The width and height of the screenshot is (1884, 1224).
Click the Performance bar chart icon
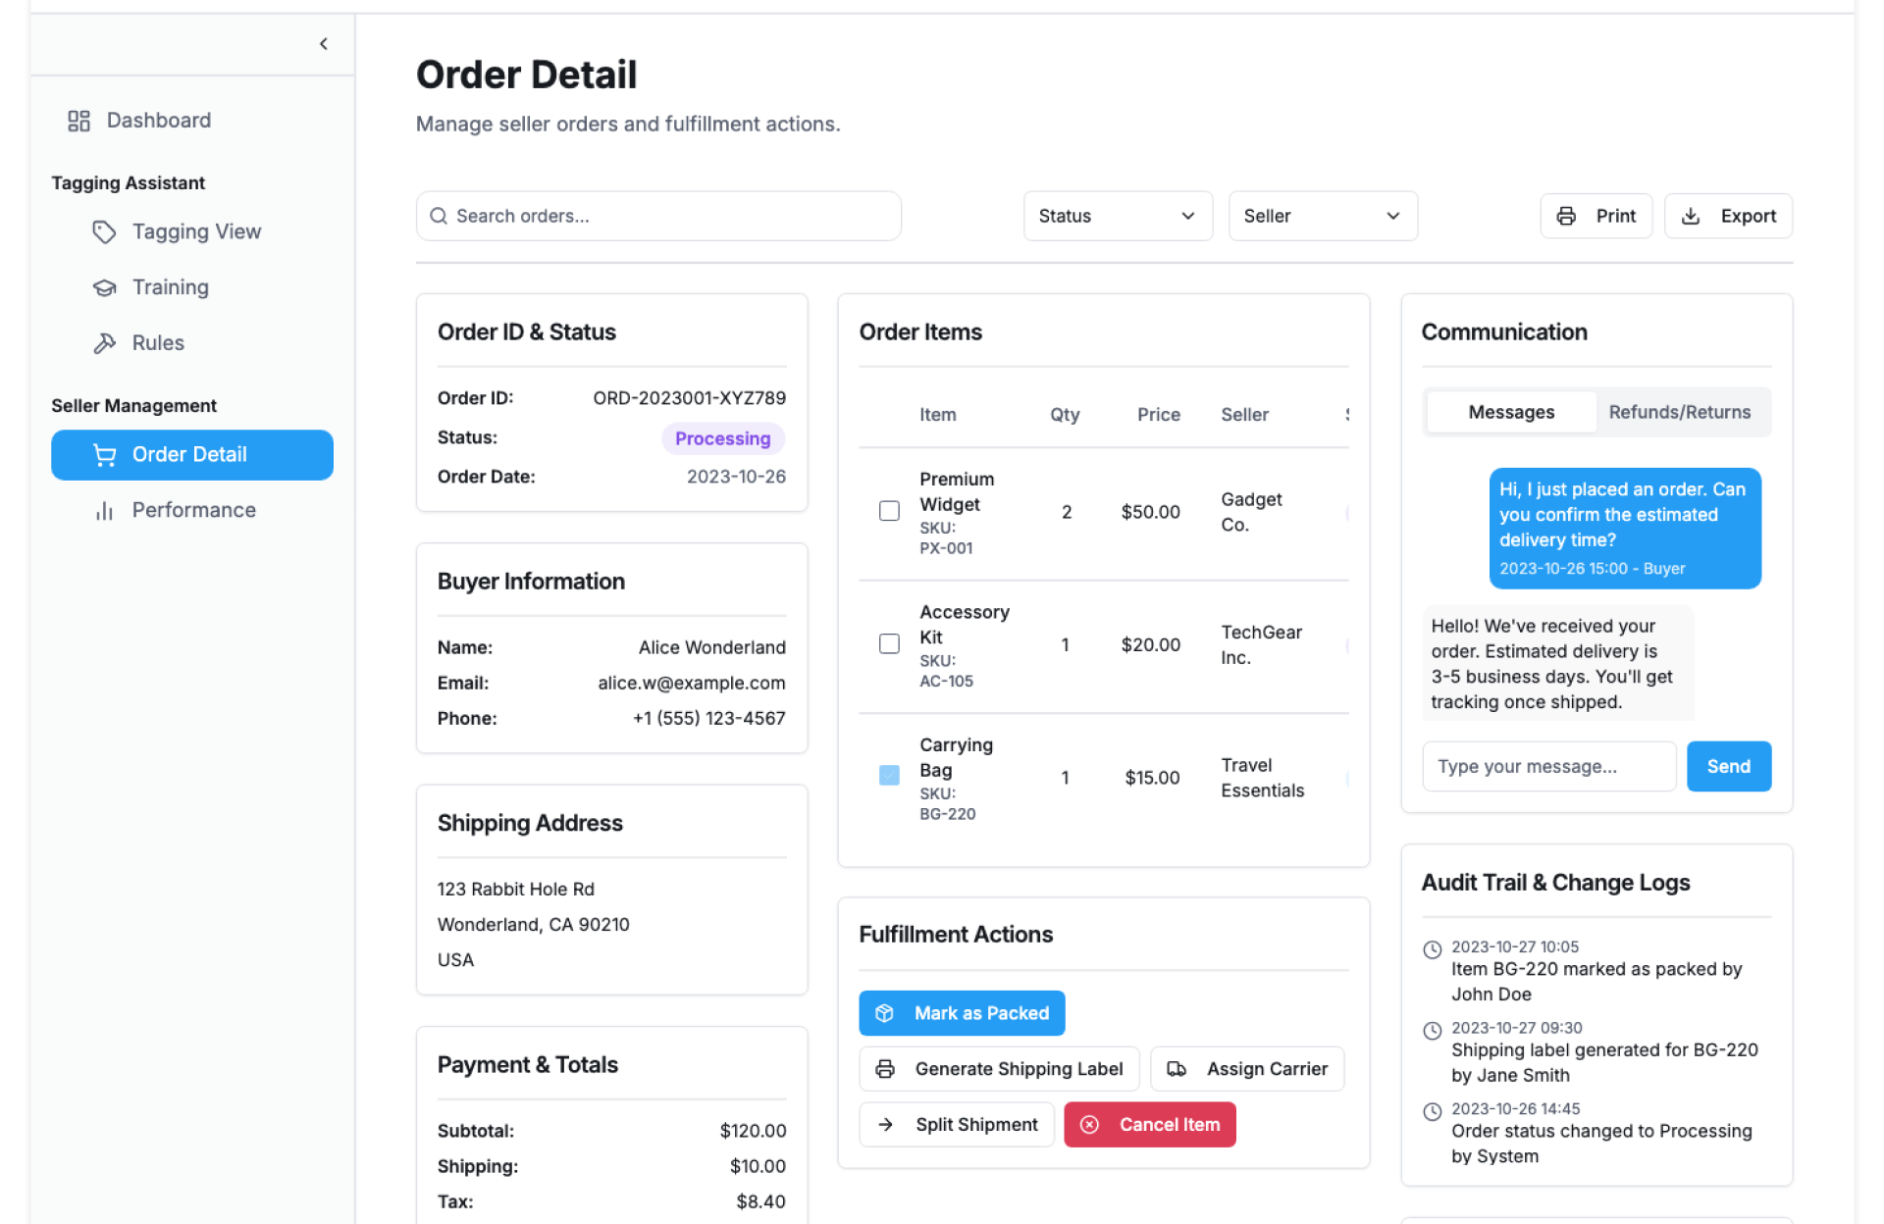click(104, 510)
